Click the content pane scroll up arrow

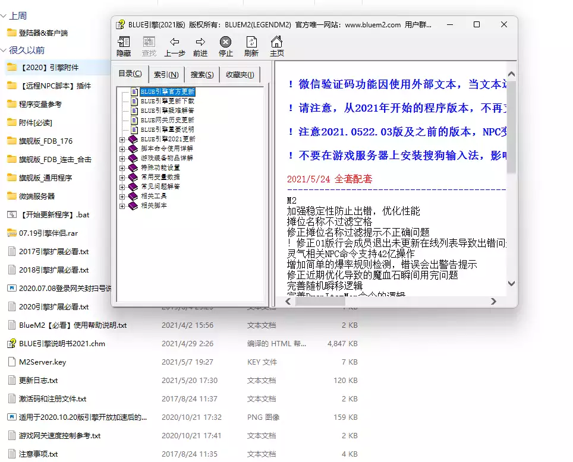tap(511, 74)
